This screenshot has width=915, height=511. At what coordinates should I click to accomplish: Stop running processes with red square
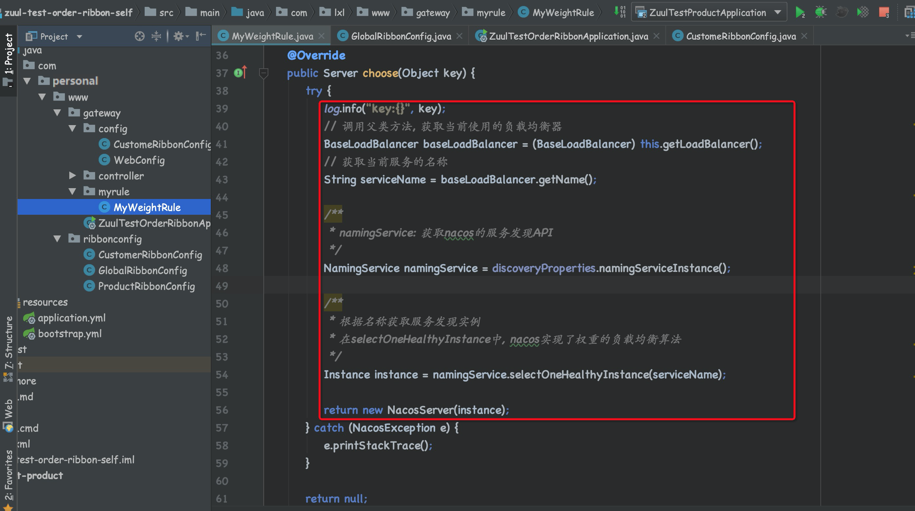[x=883, y=12]
